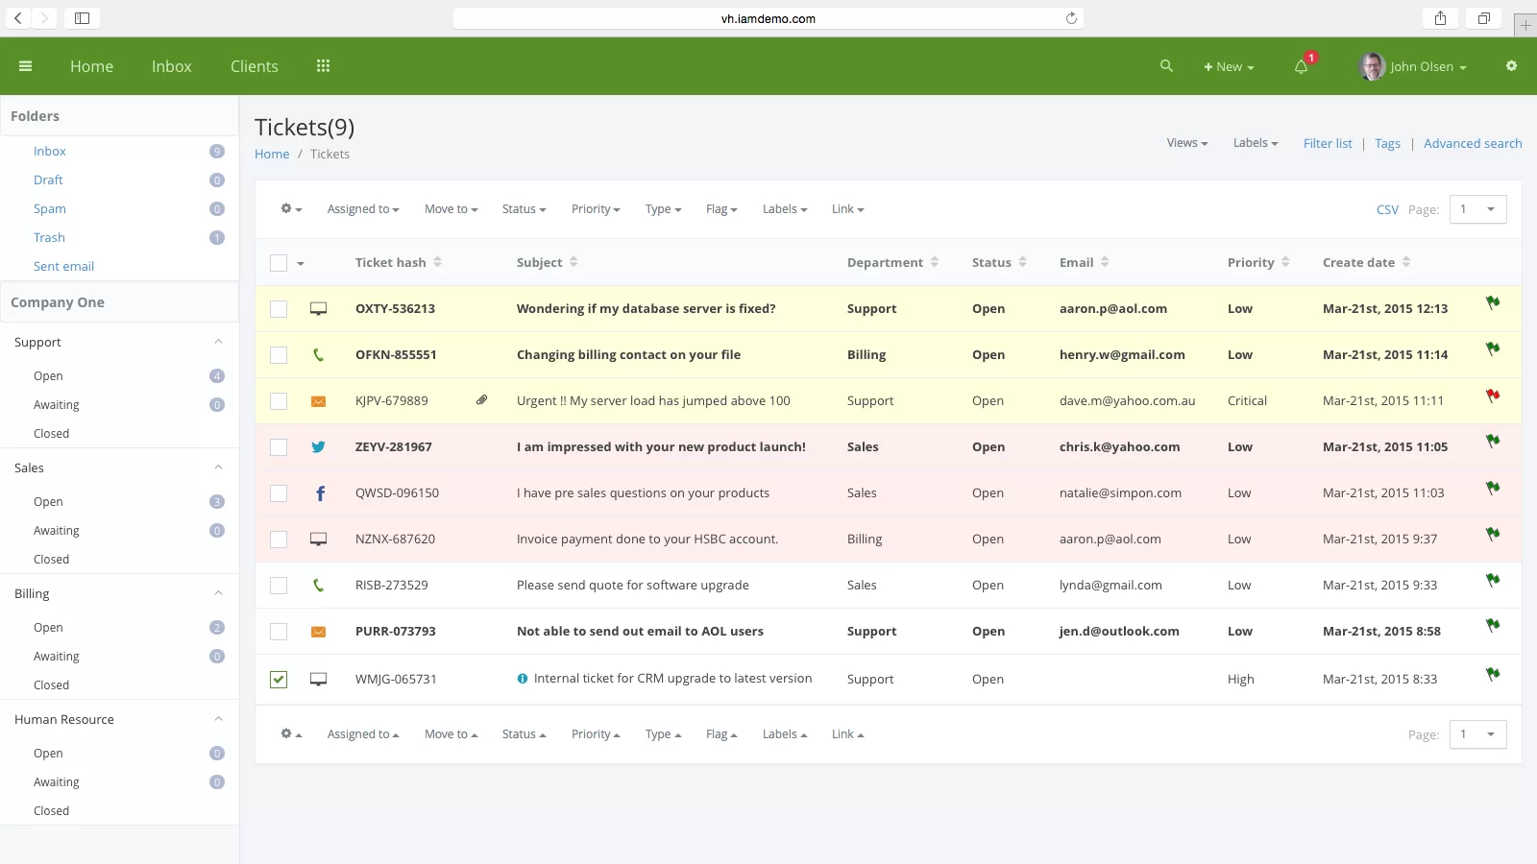Download tickets via the CSV link
Viewport: 1537px width, 864px height.
click(1386, 209)
